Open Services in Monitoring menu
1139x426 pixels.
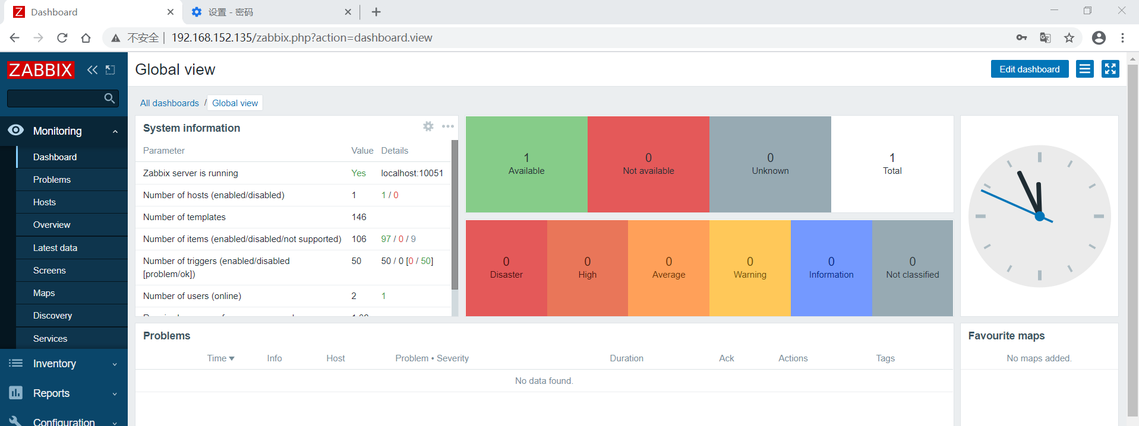click(x=72, y=339)
